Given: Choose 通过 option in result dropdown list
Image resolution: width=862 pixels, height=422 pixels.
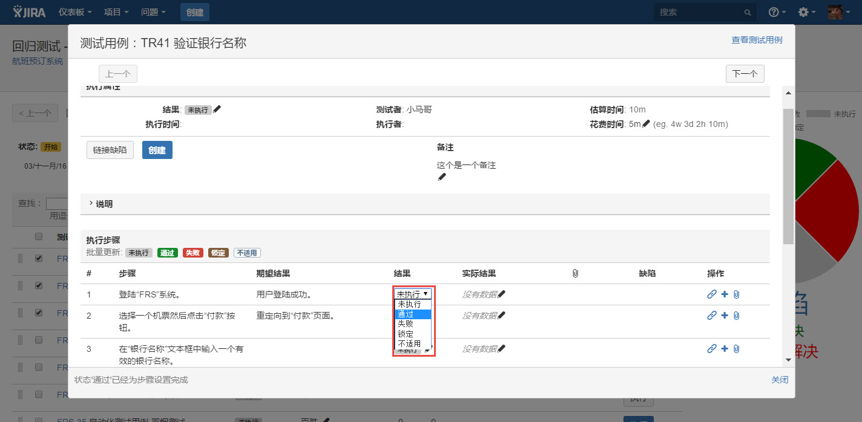Looking at the screenshot, I should tap(413, 314).
